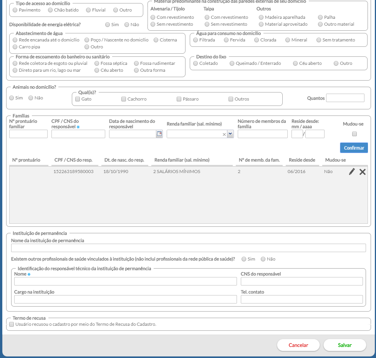Viewport: 376px width, 358px height.
Task: Select Fossa séptica option
Action: point(97,63)
